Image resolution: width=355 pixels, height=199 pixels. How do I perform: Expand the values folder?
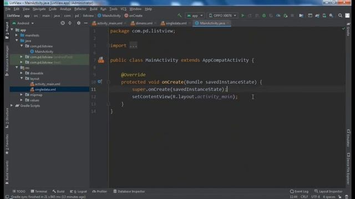(21, 100)
